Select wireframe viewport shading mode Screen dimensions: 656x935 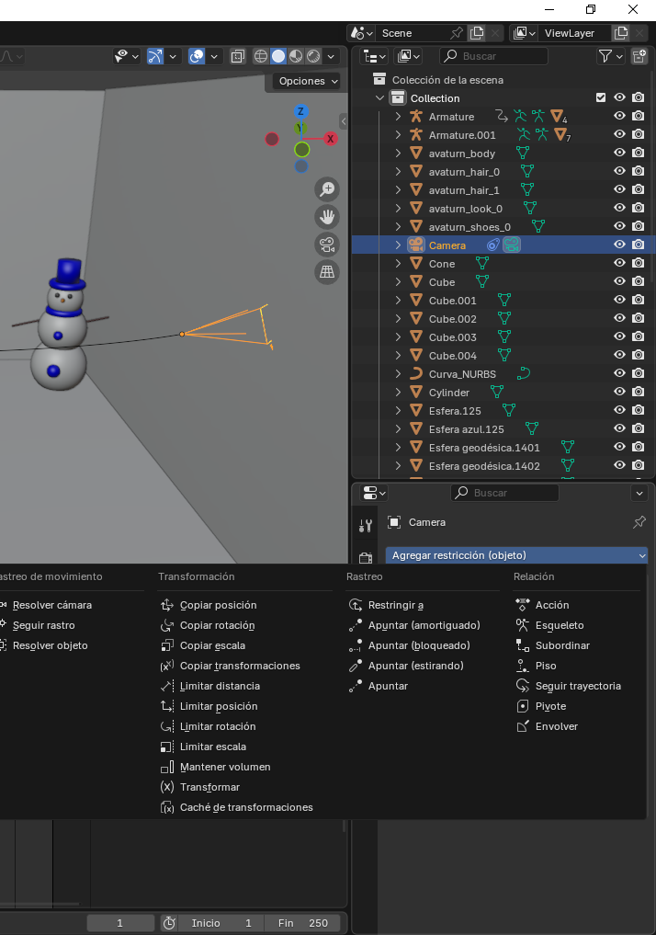pyautogui.click(x=260, y=56)
